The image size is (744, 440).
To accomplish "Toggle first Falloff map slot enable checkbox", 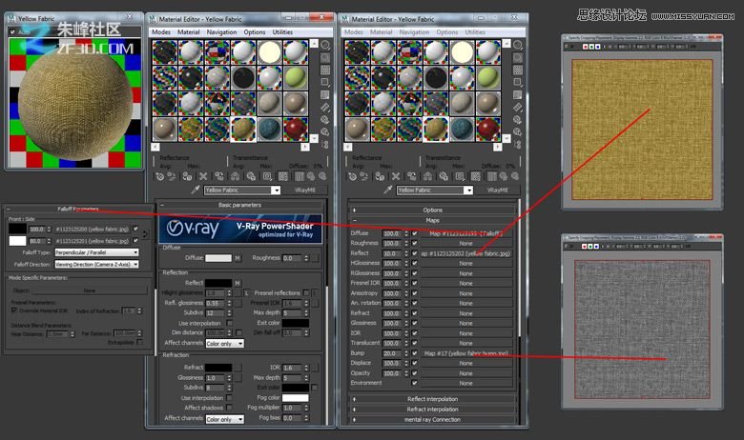I will point(135,229).
